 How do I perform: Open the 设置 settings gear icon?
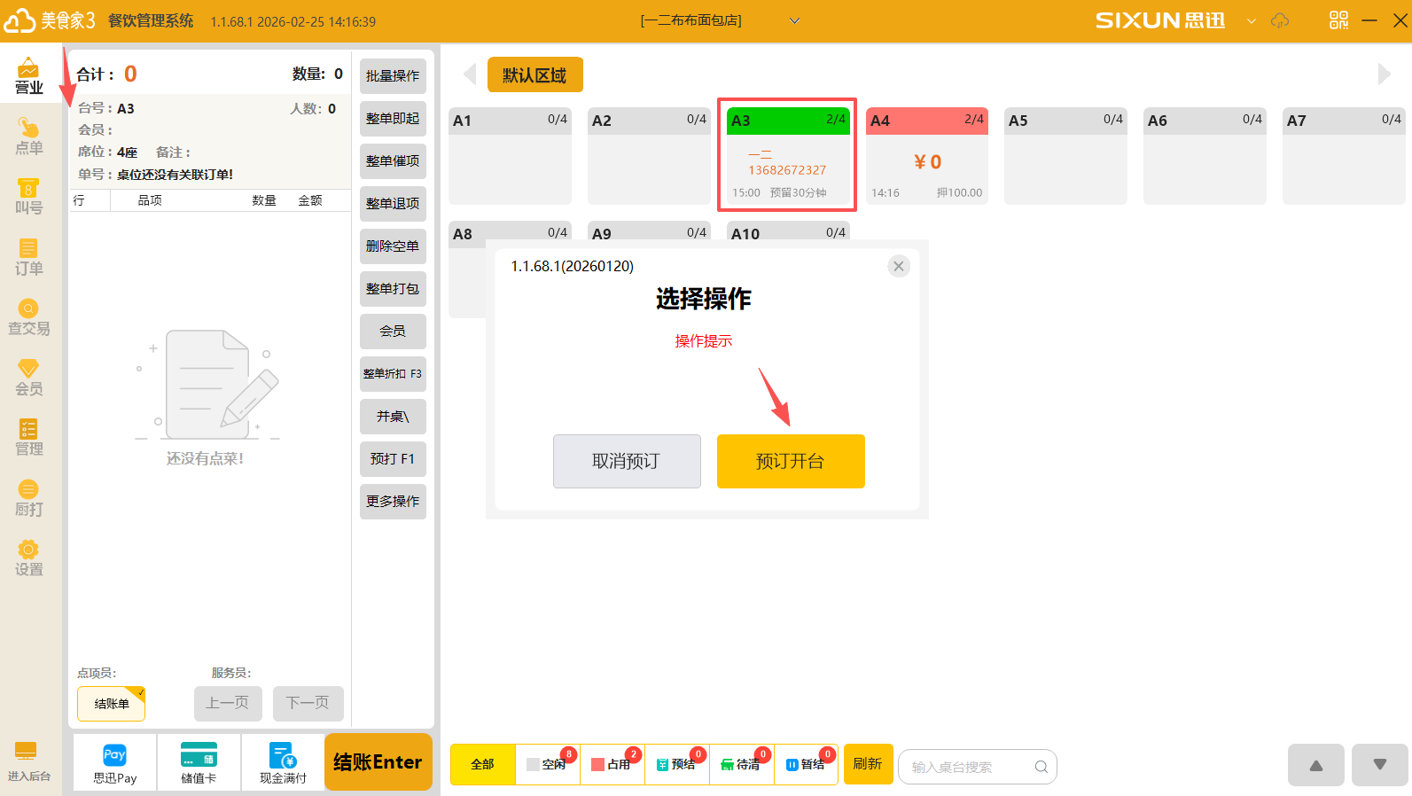(x=28, y=558)
